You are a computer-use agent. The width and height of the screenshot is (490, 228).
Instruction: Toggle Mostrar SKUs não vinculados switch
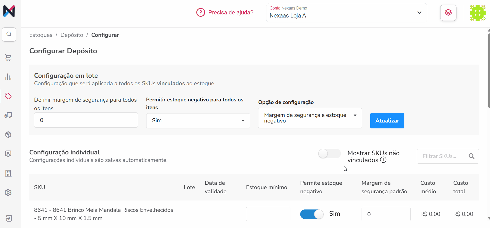tap(329, 154)
